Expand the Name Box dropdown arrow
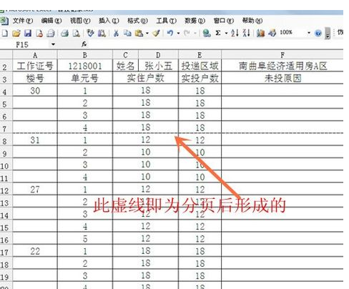Screen dimensions: 349x289 [x=53, y=44]
